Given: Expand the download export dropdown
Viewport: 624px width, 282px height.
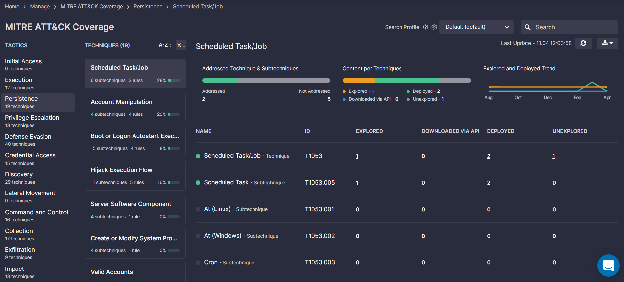Looking at the screenshot, I should (x=607, y=43).
